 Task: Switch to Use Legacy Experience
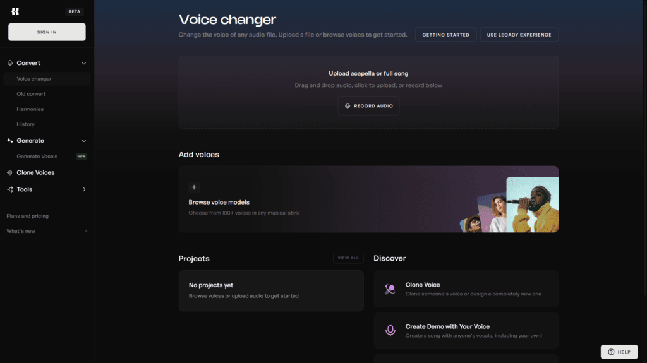click(519, 35)
